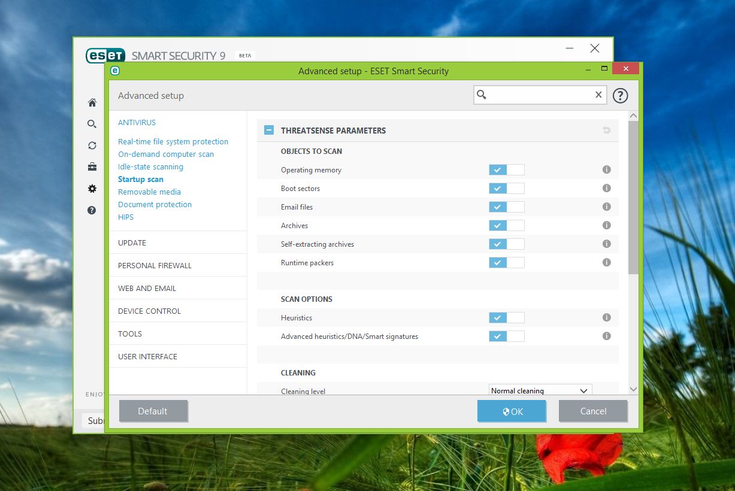Open Idle-state scanning settings
This screenshot has width=735, height=491.
(150, 166)
